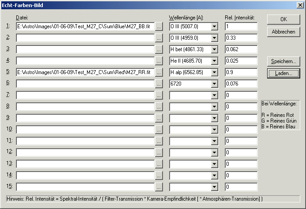Click Speichern... to save settings

coord(283,61)
